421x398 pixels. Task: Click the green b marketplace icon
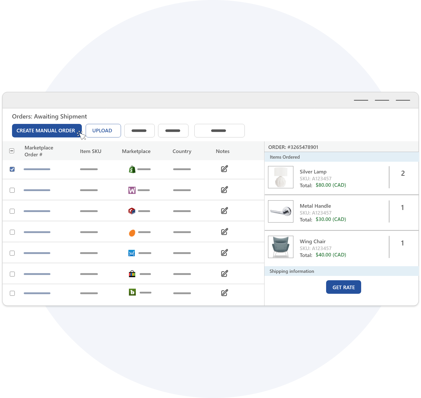(x=132, y=292)
